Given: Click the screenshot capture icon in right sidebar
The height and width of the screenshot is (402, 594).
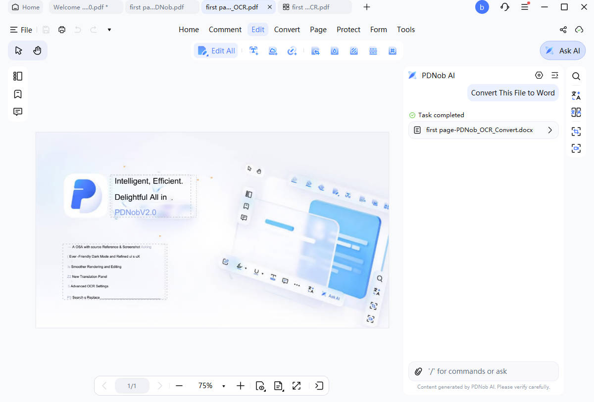Looking at the screenshot, I should pyautogui.click(x=576, y=148).
